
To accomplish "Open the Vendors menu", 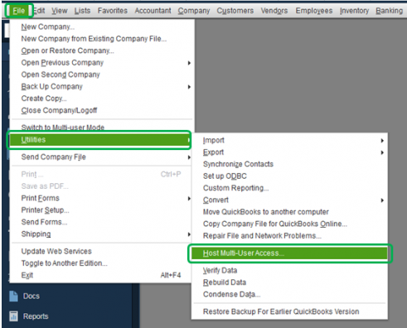I will pos(274,11).
